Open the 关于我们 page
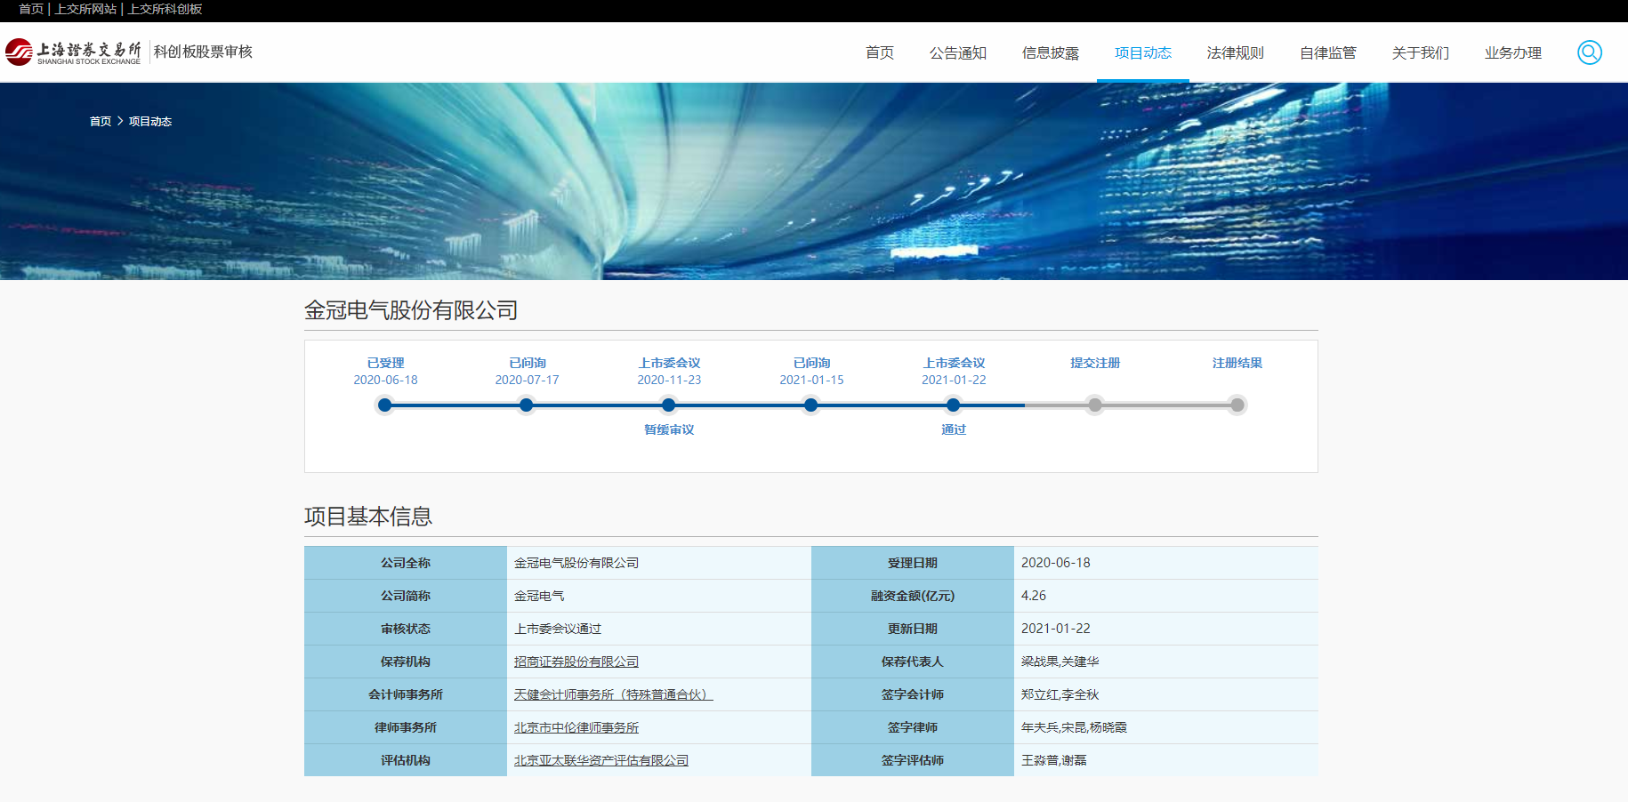The height and width of the screenshot is (802, 1628). (x=1420, y=53)
